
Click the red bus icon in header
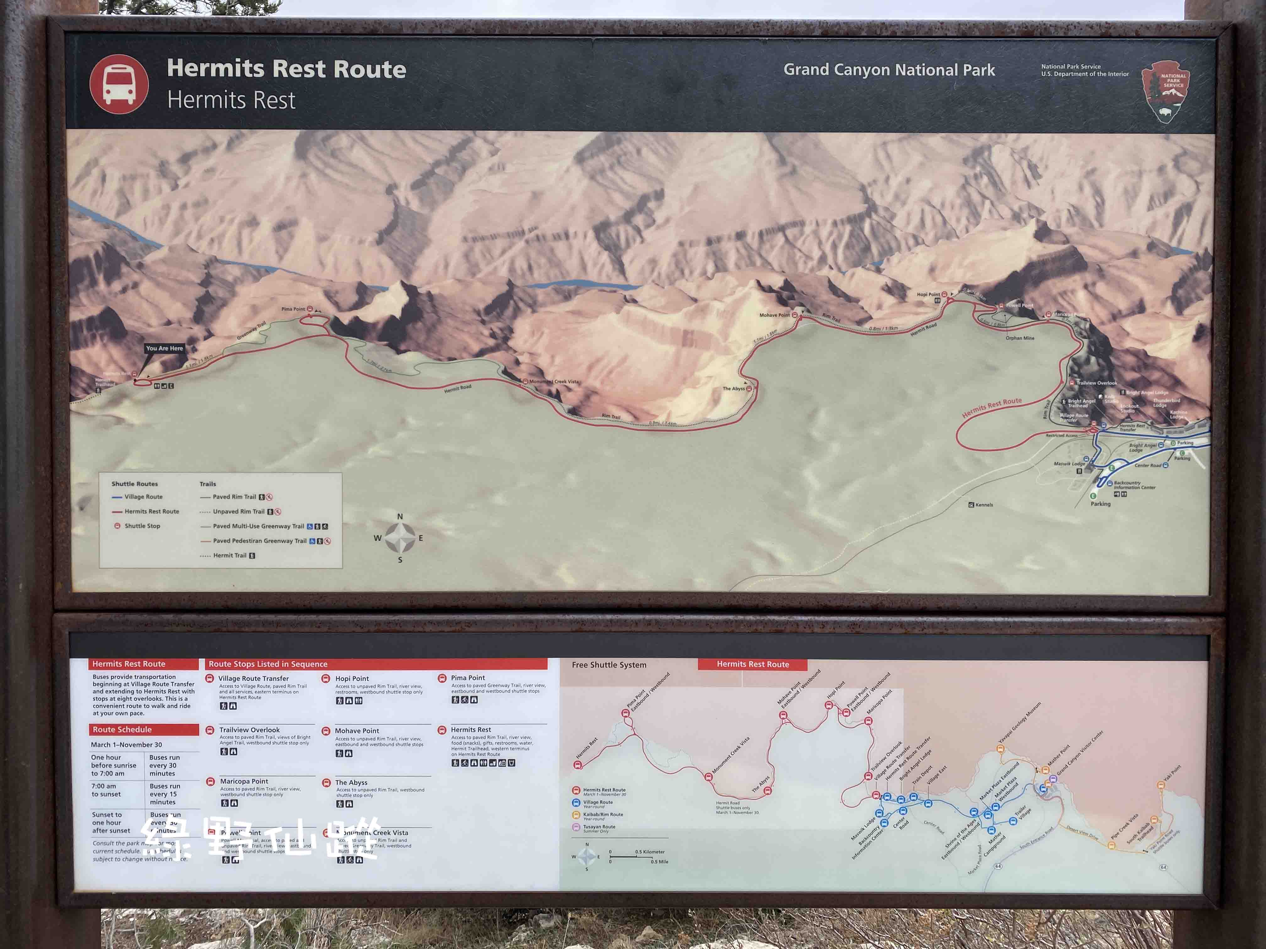point(119,84)
